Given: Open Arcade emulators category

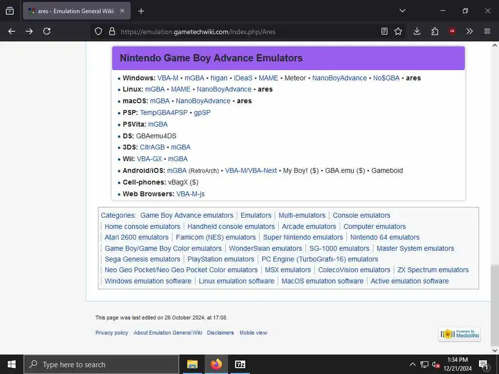Looking at the screenshot, I should [309, 226].
